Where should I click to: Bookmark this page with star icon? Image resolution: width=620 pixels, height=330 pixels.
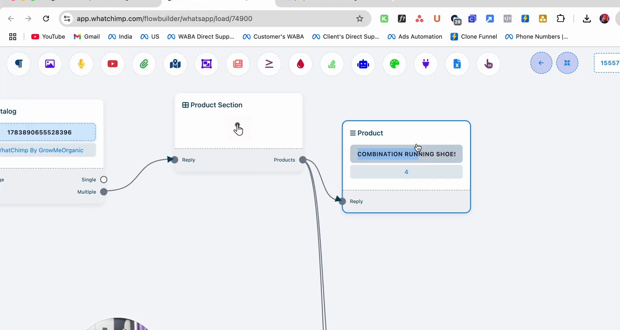(x=359, y=19)
